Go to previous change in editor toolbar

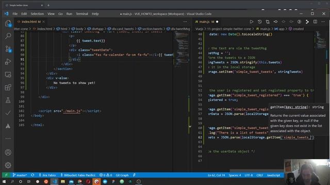[284, 22]
